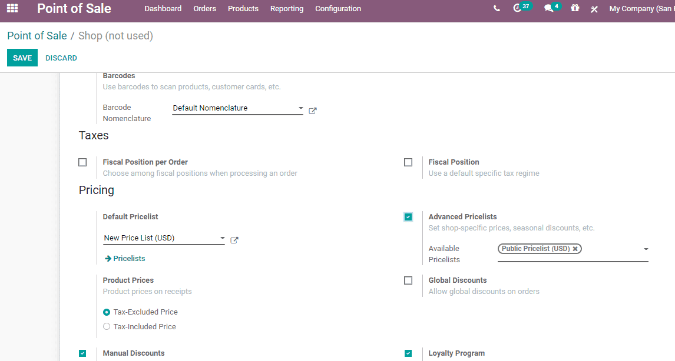Uncheck Loyalty Program checkbox

click(408, 353)
